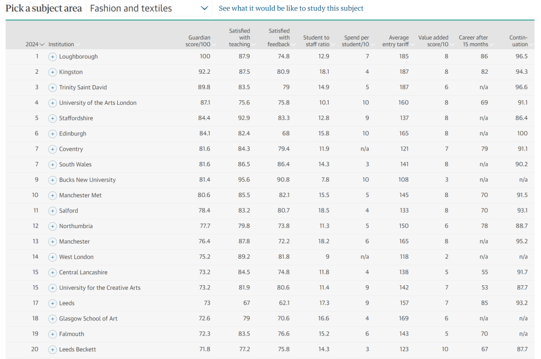Expand the Manchester row plus icon
Screen dimensions: 541x359
click(53, 242)
